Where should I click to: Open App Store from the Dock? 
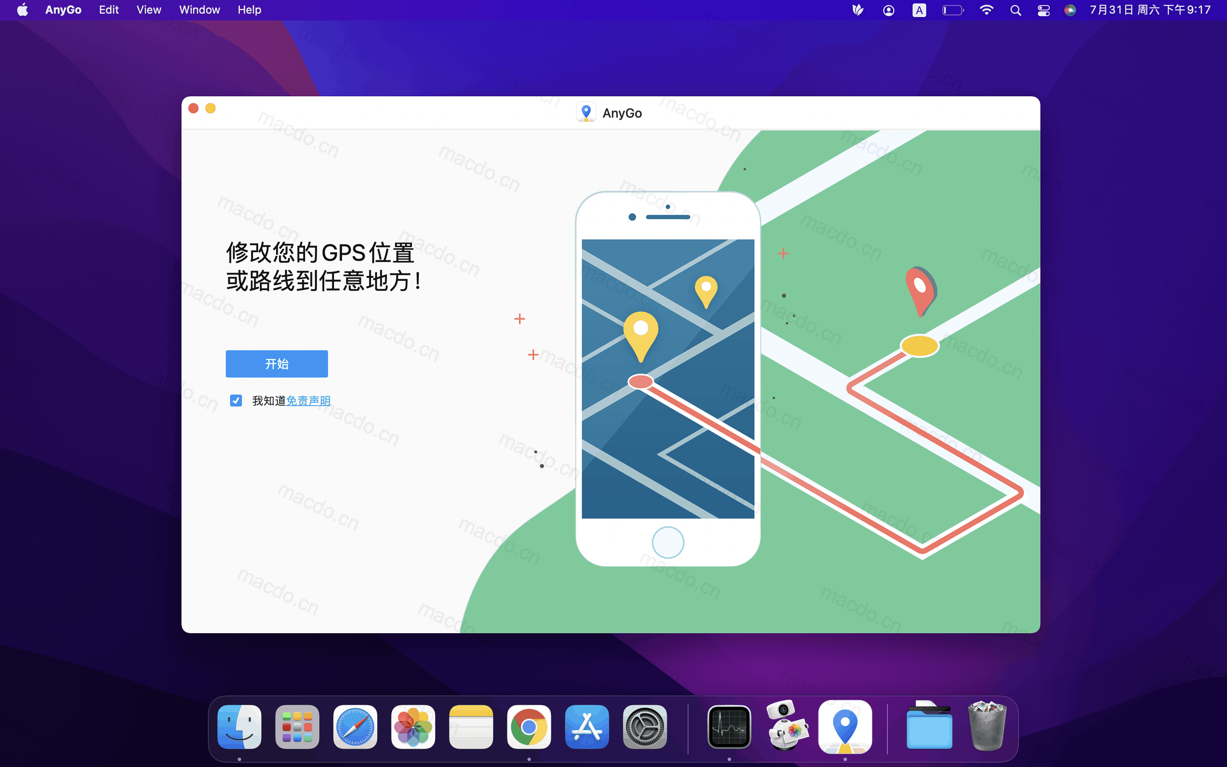[x=587, y=727]
